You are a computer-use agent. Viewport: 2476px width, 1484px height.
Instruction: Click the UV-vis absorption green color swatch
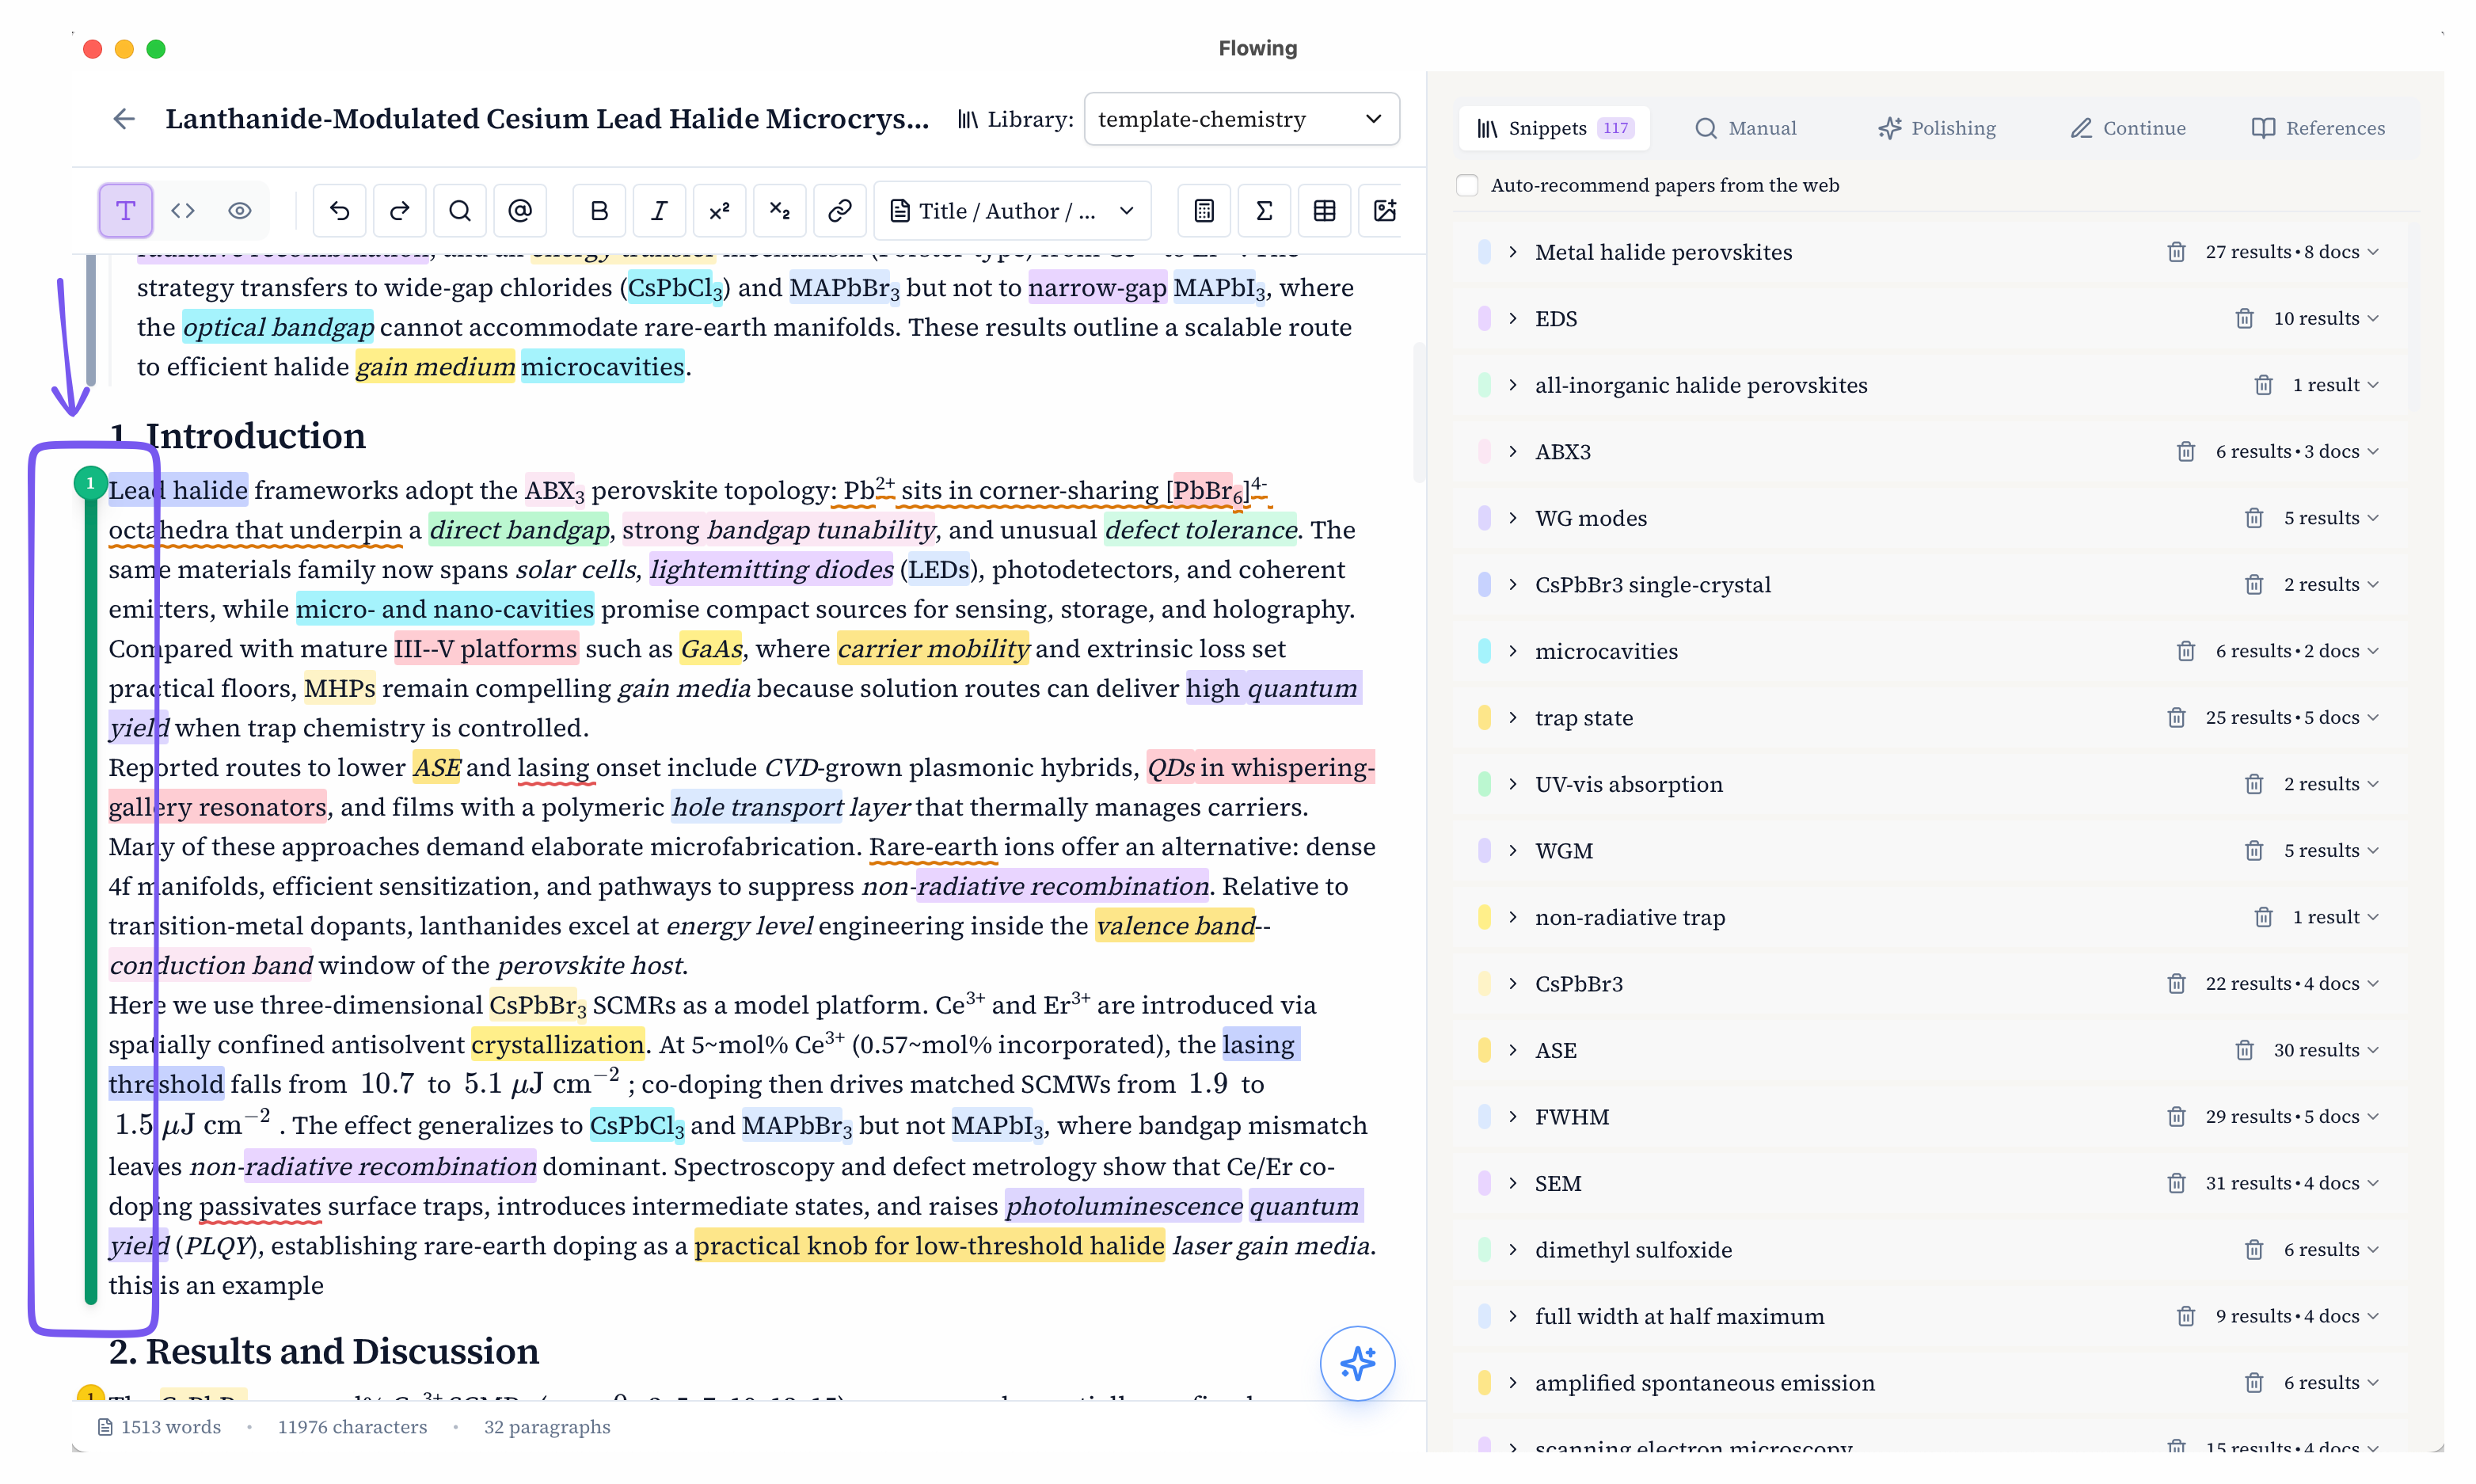1485,784
